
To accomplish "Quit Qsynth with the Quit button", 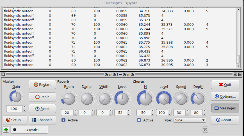I will point(225,85).
